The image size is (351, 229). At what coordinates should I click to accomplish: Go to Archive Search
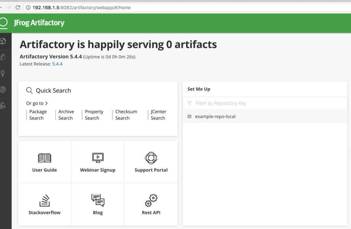pos(66,115)
